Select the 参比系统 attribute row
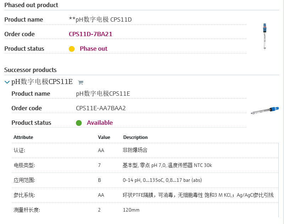The height and width of the screenshot is (224, 284). click(x=145, y=195)
